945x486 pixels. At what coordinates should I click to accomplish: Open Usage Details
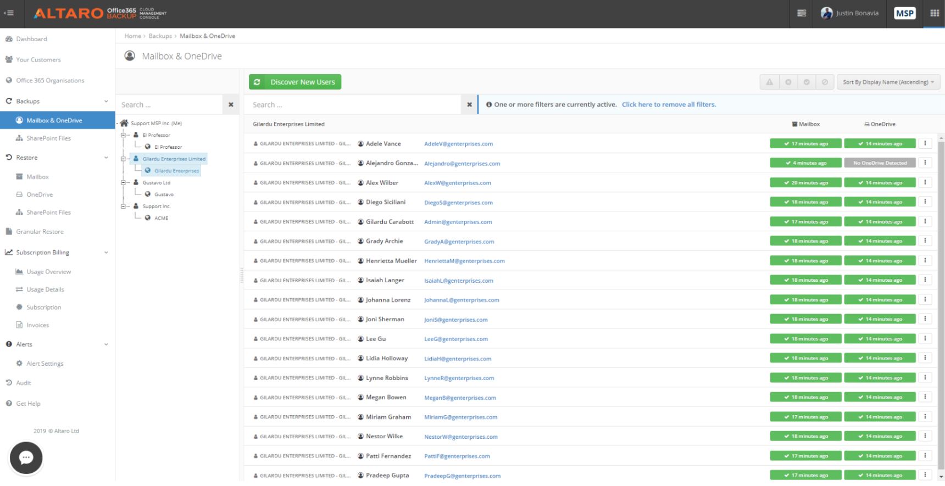coord(45,289)
